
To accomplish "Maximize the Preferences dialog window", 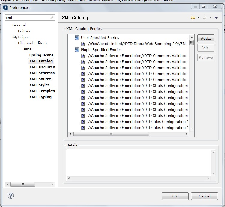I will 204,6.
